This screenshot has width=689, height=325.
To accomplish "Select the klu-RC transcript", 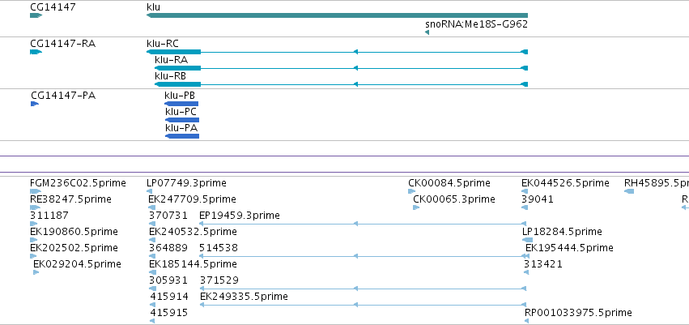I will [x=337, y=52].
